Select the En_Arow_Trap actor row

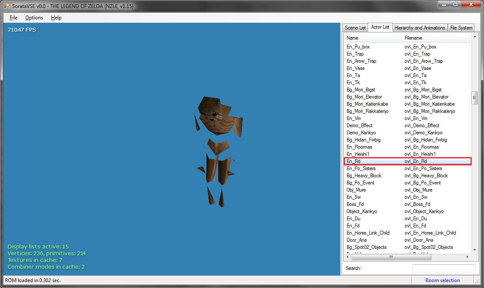point(407,61)
